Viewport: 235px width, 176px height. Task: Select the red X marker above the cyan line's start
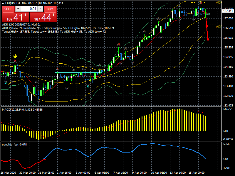tap(57, 69)
